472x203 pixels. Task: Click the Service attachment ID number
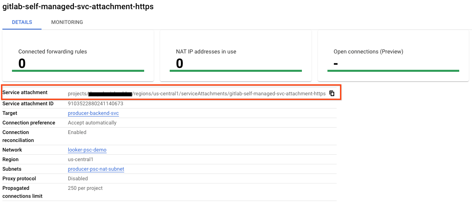click(95, 104)
